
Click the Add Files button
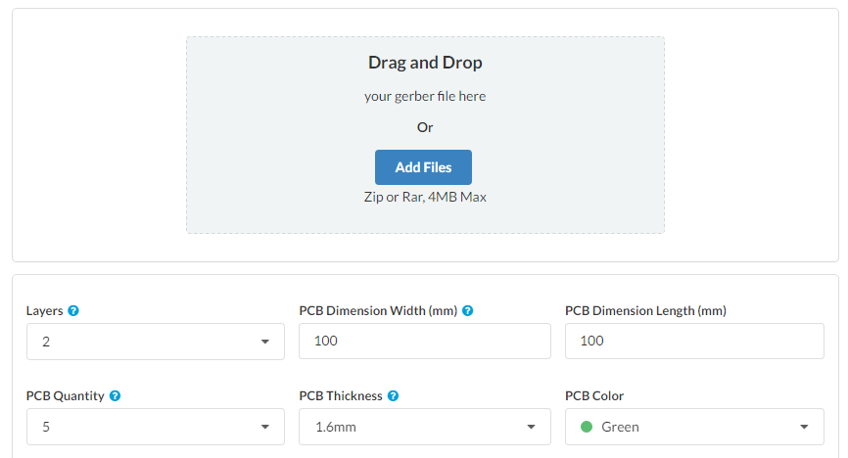pos(423,167)
